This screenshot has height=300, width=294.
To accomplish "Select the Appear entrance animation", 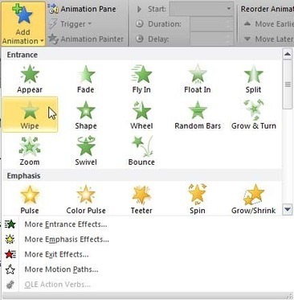I will coord(30,79).
